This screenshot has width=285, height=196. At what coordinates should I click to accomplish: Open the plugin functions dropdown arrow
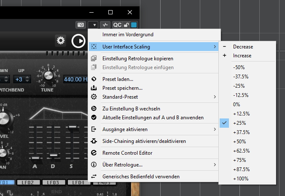coord(93,25)
